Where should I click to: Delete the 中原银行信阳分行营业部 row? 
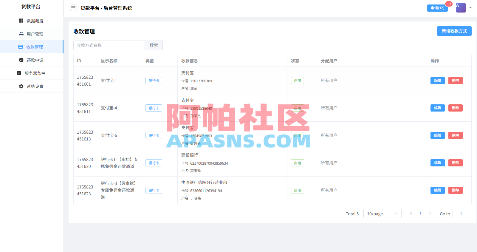pyautogui.click(x=456, y=190)
